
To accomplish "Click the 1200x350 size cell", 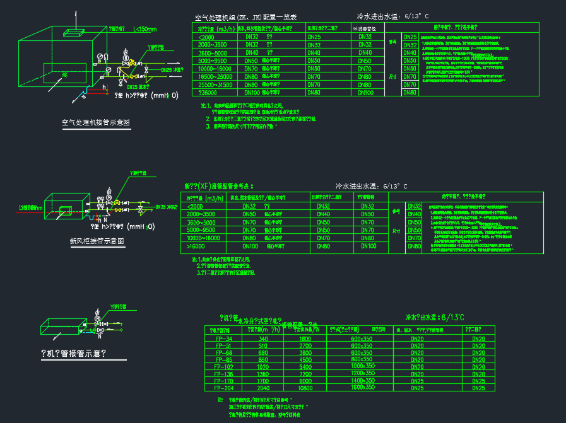I will 363,373.
